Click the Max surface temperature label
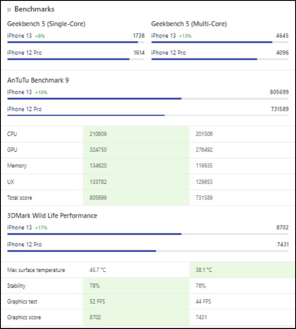The height and width of the screenshot is (329, 296). [36, 270]
